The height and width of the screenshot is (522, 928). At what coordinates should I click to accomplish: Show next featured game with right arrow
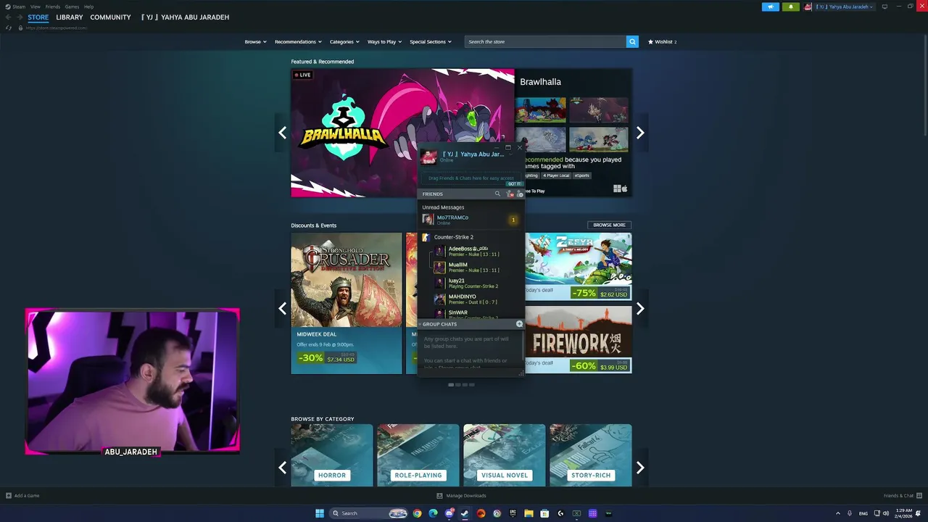pos(640,133)
